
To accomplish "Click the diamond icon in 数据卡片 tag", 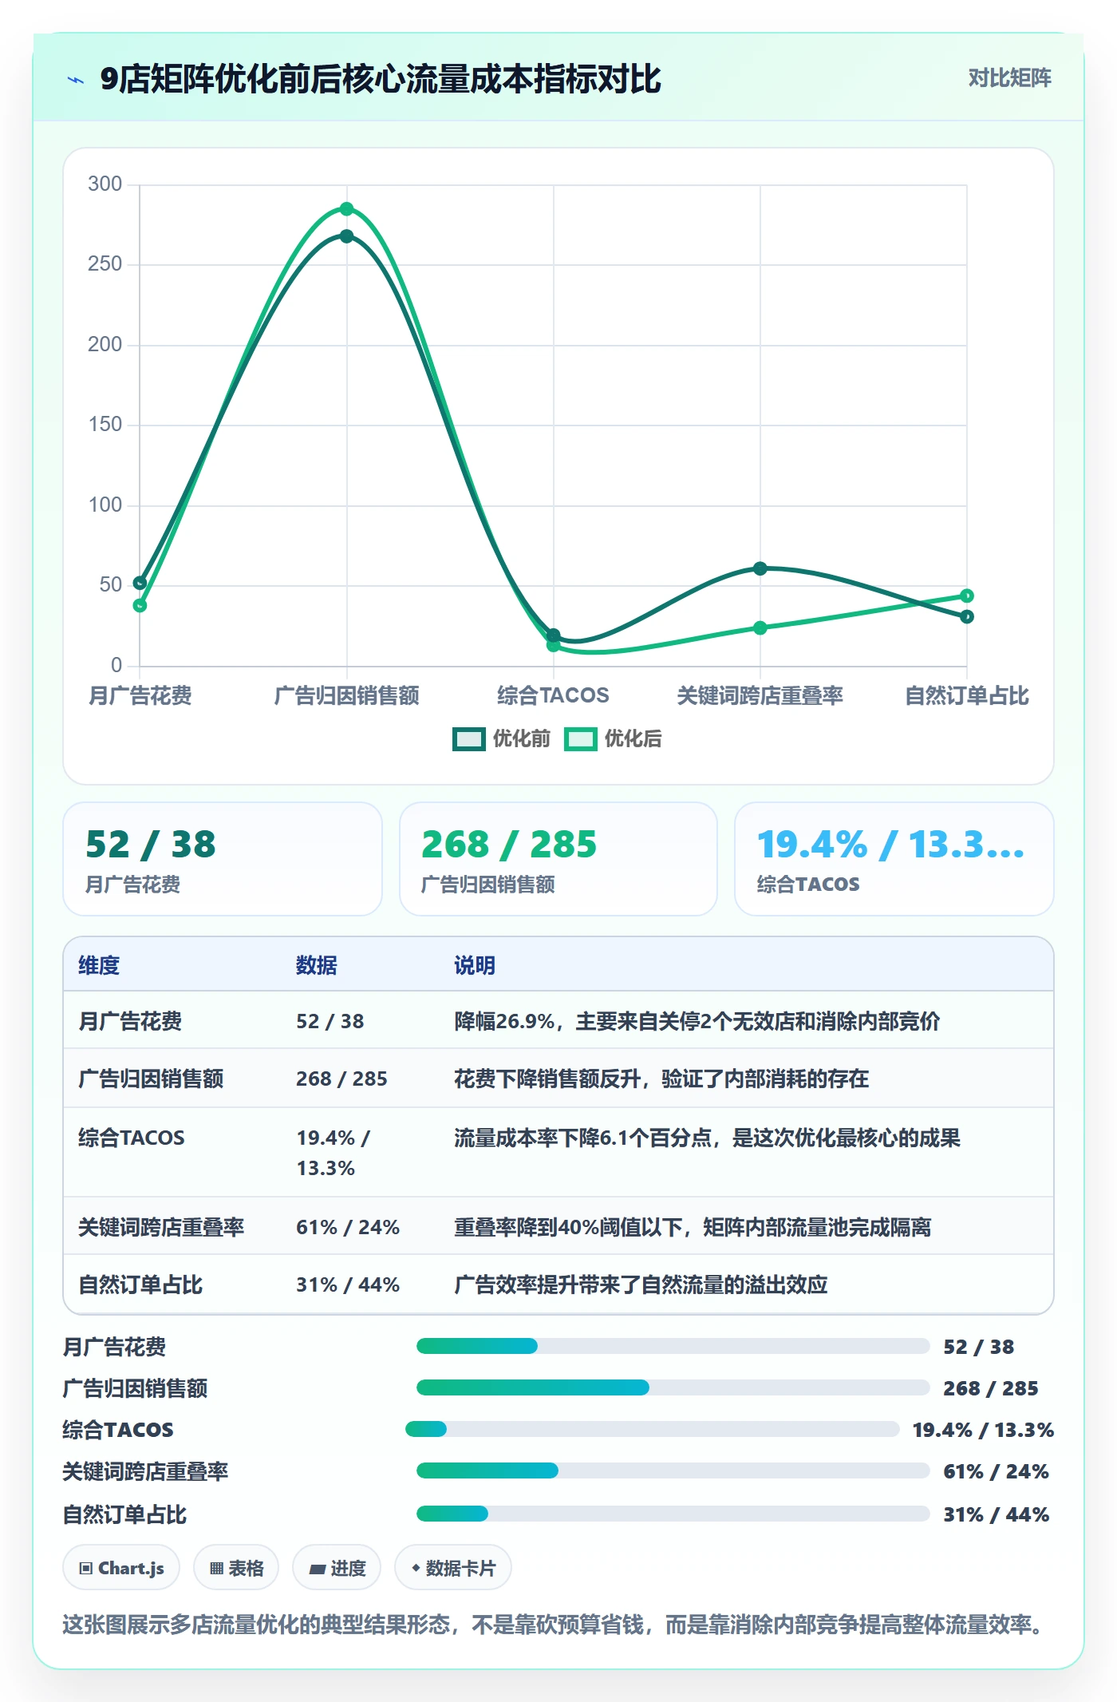I will (x=416, y=1568).
